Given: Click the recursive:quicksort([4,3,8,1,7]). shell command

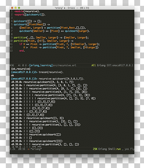Looking at the screenshot, I should (x=61, y=79).
